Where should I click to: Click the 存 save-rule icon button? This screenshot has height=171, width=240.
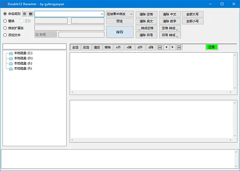click(25, 14)
